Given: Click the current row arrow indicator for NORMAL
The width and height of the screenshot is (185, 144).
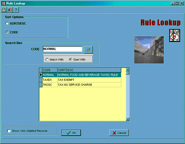Looking at the screenshot, I should pyautogui.click(x=41, y=75).
